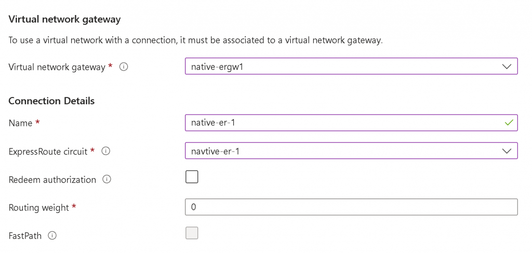Image resolution: width=532 pixels, height=253 pixels.
Task: Expand the ExpressRoute circuit selection box
Action: (x=343, y=151)
